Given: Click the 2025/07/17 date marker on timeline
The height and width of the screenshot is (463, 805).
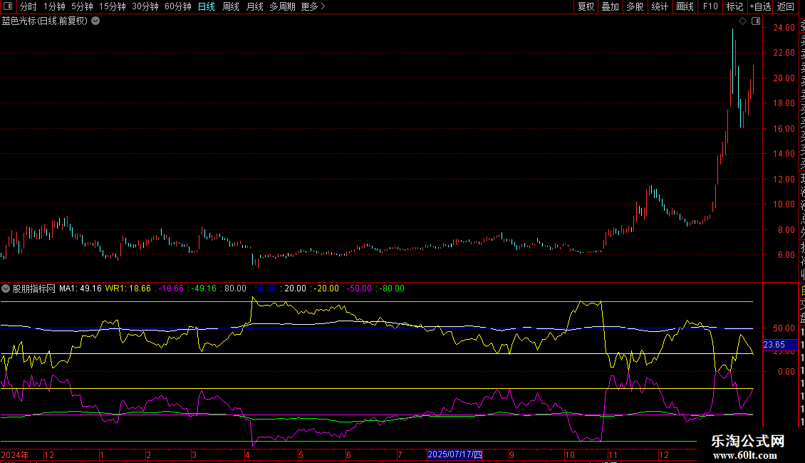Looking at the screenshot, I should tap(455, 454).
